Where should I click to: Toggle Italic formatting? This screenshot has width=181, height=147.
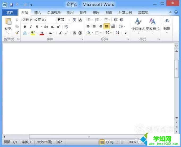pos(31,27)
